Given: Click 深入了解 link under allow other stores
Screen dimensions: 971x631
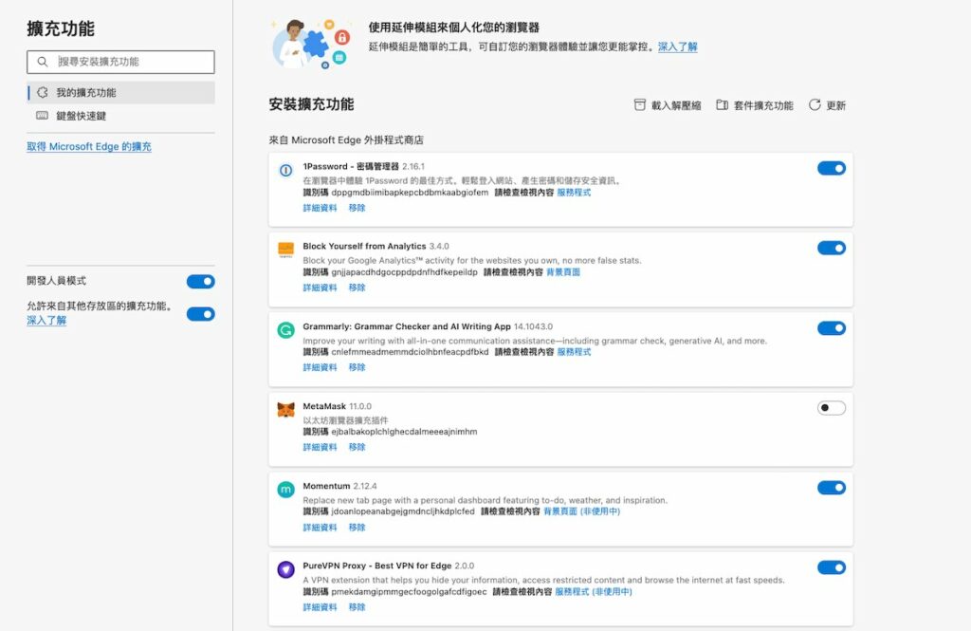Looking at the screenshot, I should coord(46,321).
